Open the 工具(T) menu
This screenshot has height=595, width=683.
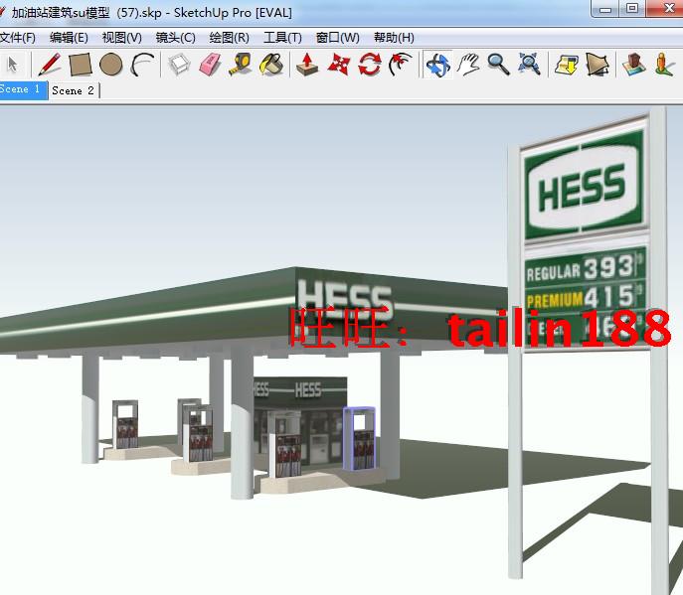coord(282,38)
